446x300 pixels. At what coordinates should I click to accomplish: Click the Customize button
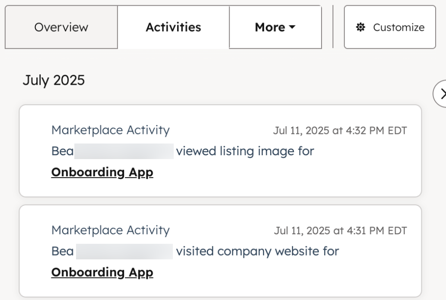pyautogui.click(x=390, y=27)
